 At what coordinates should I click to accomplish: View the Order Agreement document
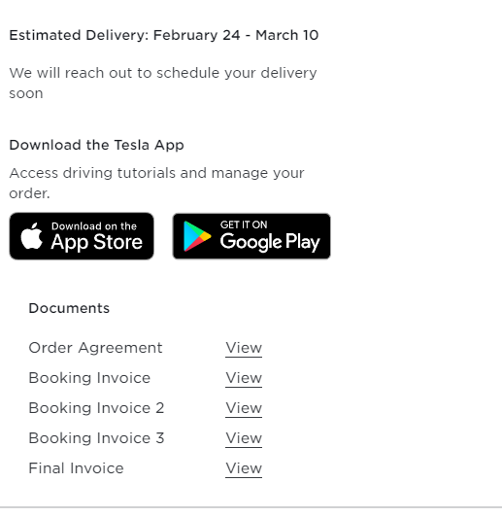(244, 348)
